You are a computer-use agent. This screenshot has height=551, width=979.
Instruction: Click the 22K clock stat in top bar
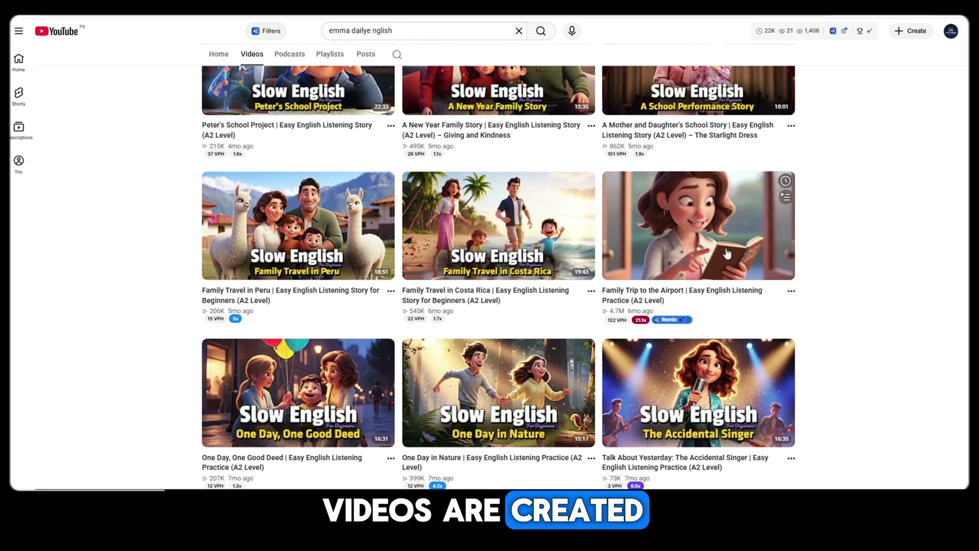(765, 31)
